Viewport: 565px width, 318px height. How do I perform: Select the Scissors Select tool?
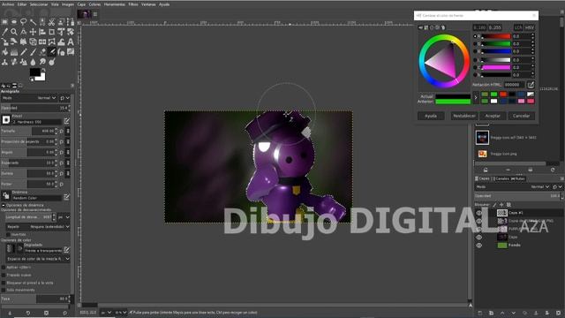tap(51, 22)
